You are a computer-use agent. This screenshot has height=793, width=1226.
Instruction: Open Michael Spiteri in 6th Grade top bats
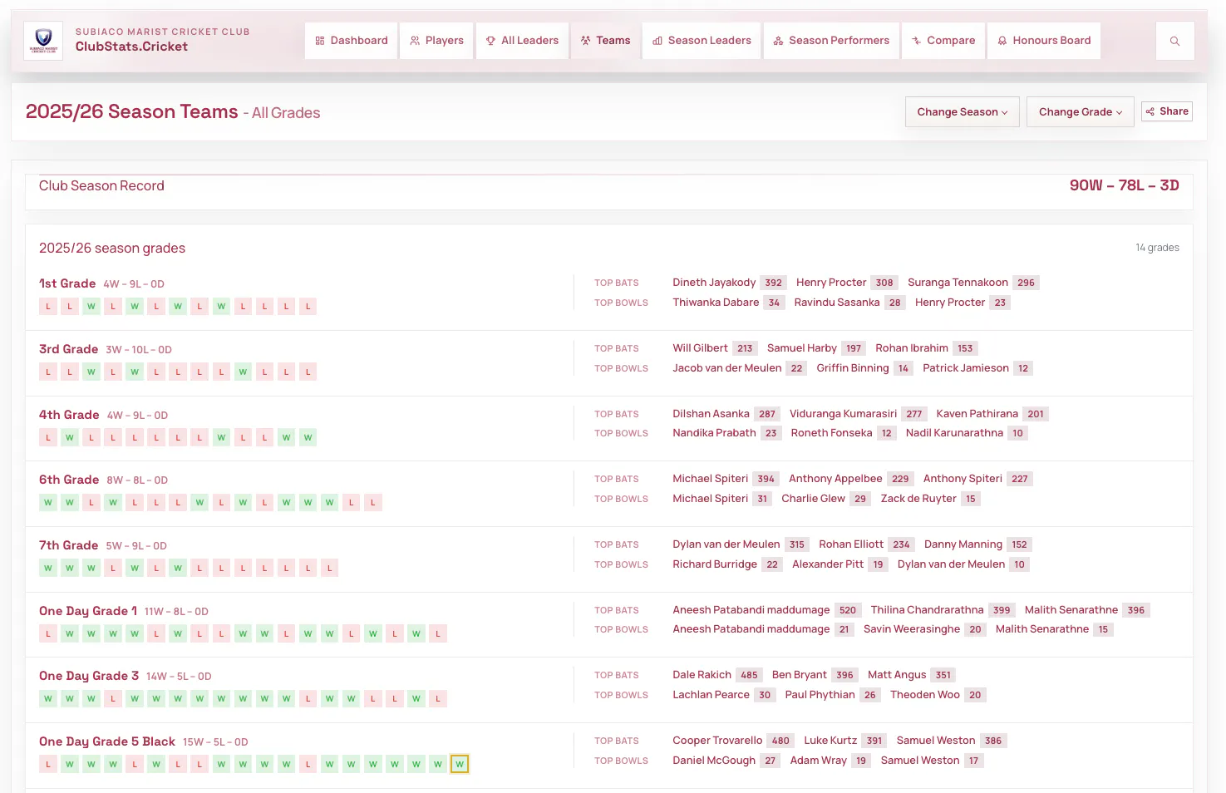tap(711, 479)
